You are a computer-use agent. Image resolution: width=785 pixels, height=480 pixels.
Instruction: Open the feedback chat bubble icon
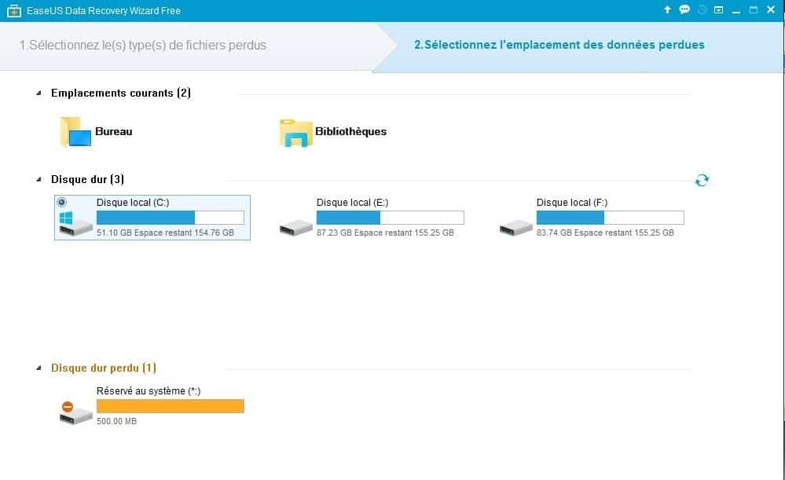684,9
